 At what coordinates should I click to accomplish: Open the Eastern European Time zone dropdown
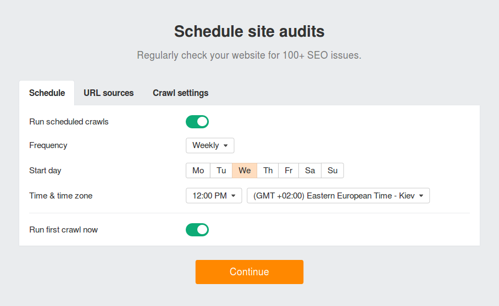(x=338, y=196)
